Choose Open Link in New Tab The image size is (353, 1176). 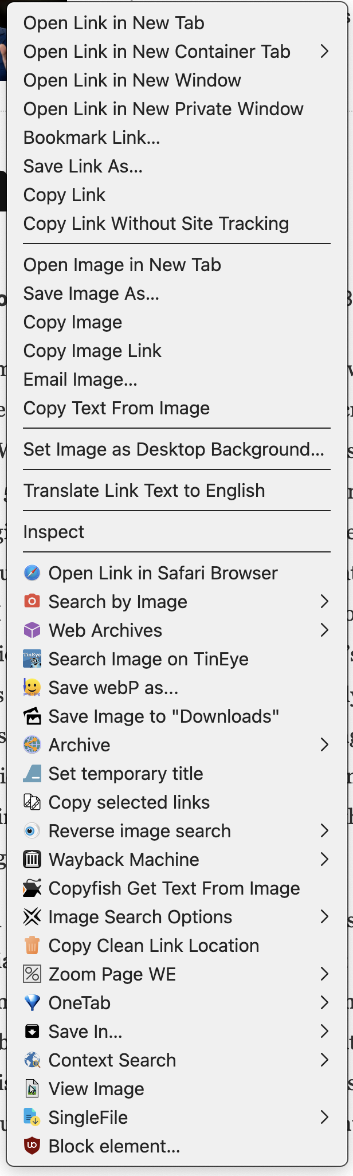(113, 23)
